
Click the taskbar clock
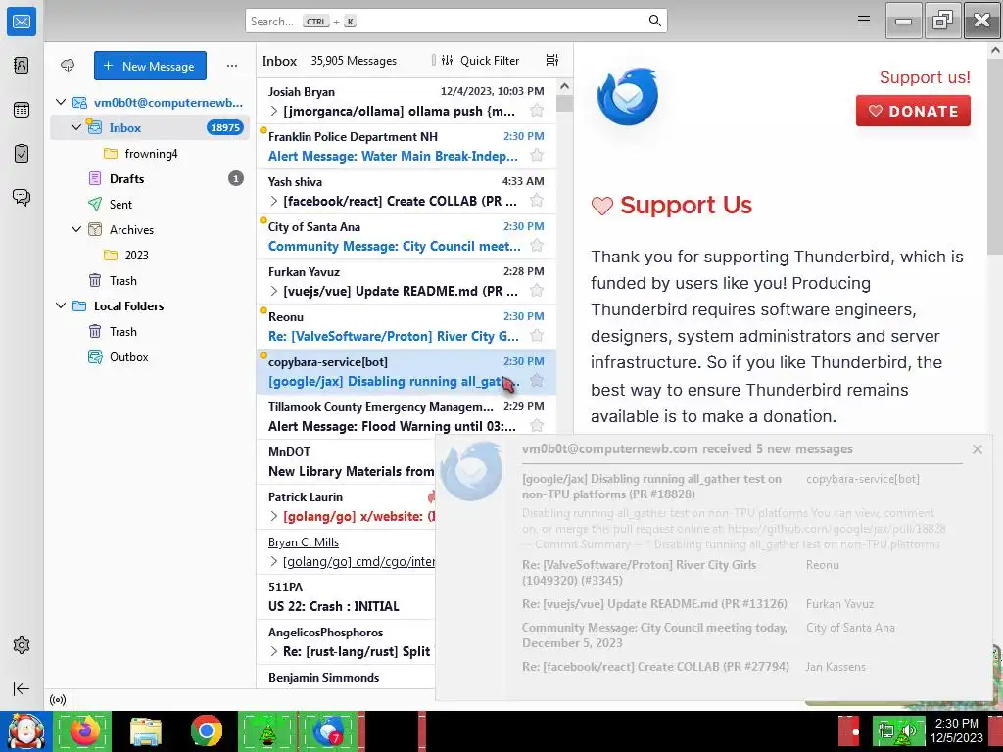pyautogui.click(x=956, y=730)
